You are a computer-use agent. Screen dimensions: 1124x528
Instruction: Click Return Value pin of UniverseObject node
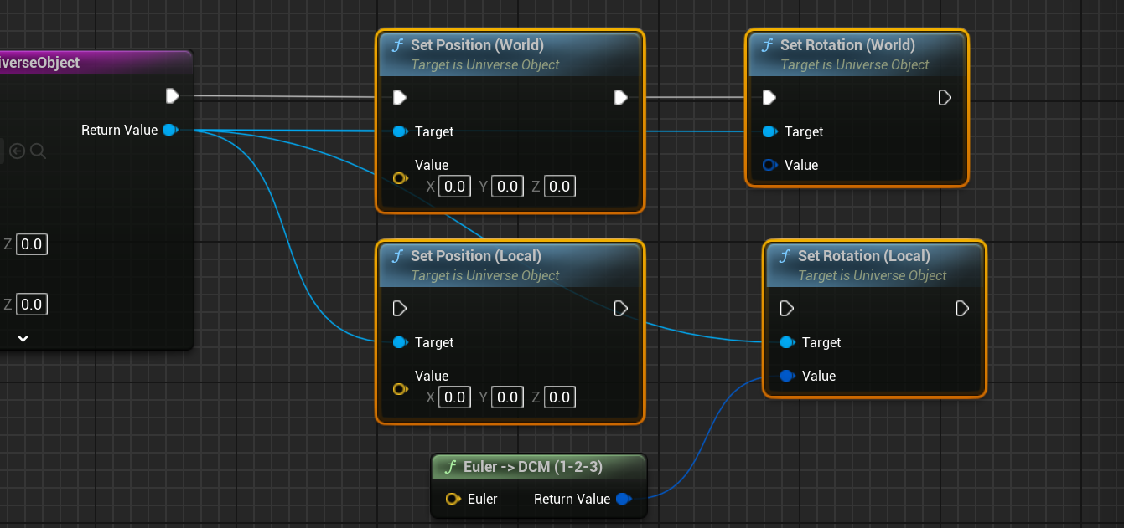[169, 130]
